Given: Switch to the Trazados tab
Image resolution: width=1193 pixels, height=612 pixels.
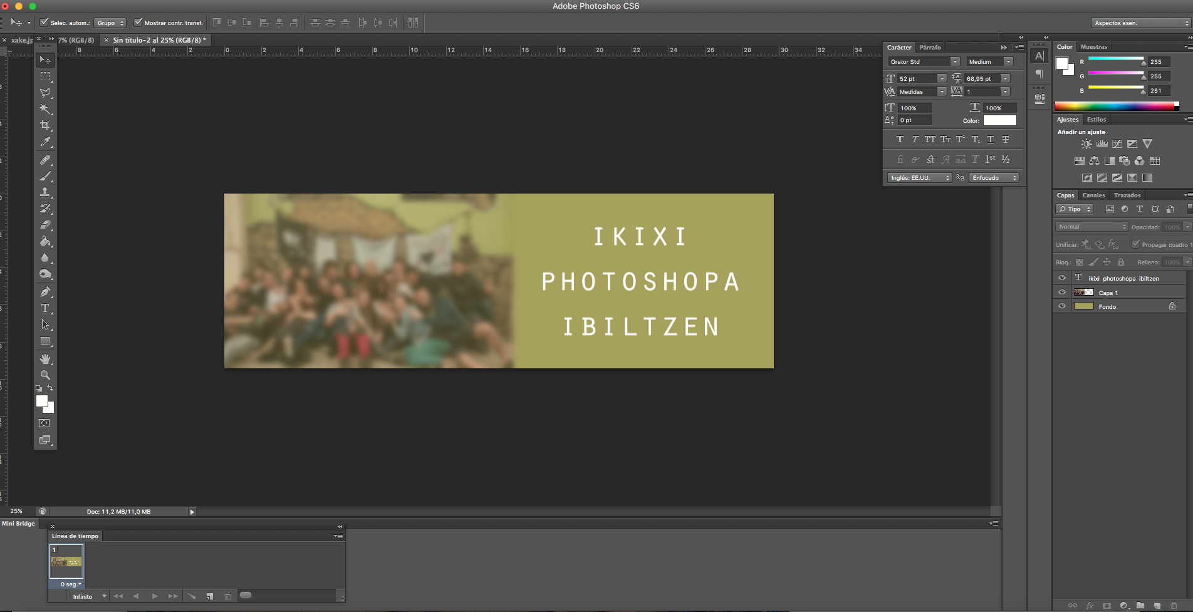Looking at the screenshot, I should (x=1127, y=195).
